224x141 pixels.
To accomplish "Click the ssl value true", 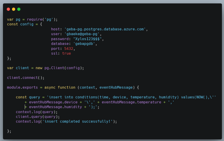I will tap(66, 54).
